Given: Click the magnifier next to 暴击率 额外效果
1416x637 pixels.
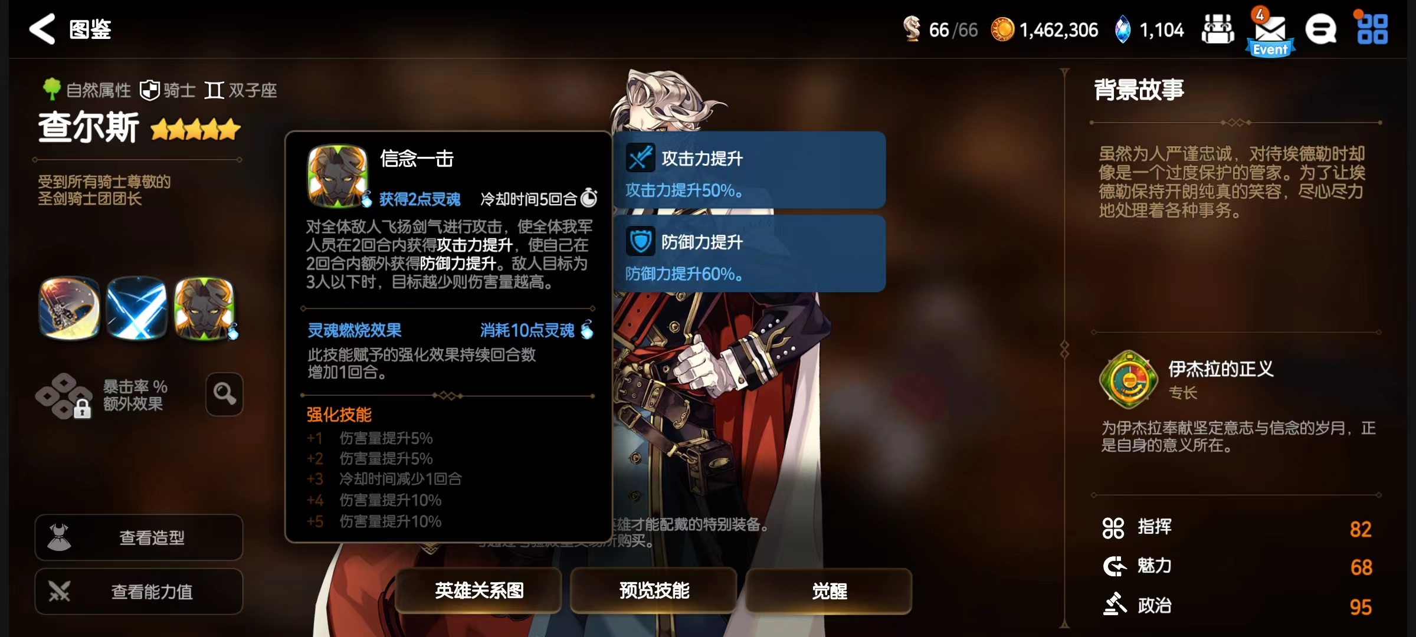Looking at the screenshot, I should (x=224, y=394).
